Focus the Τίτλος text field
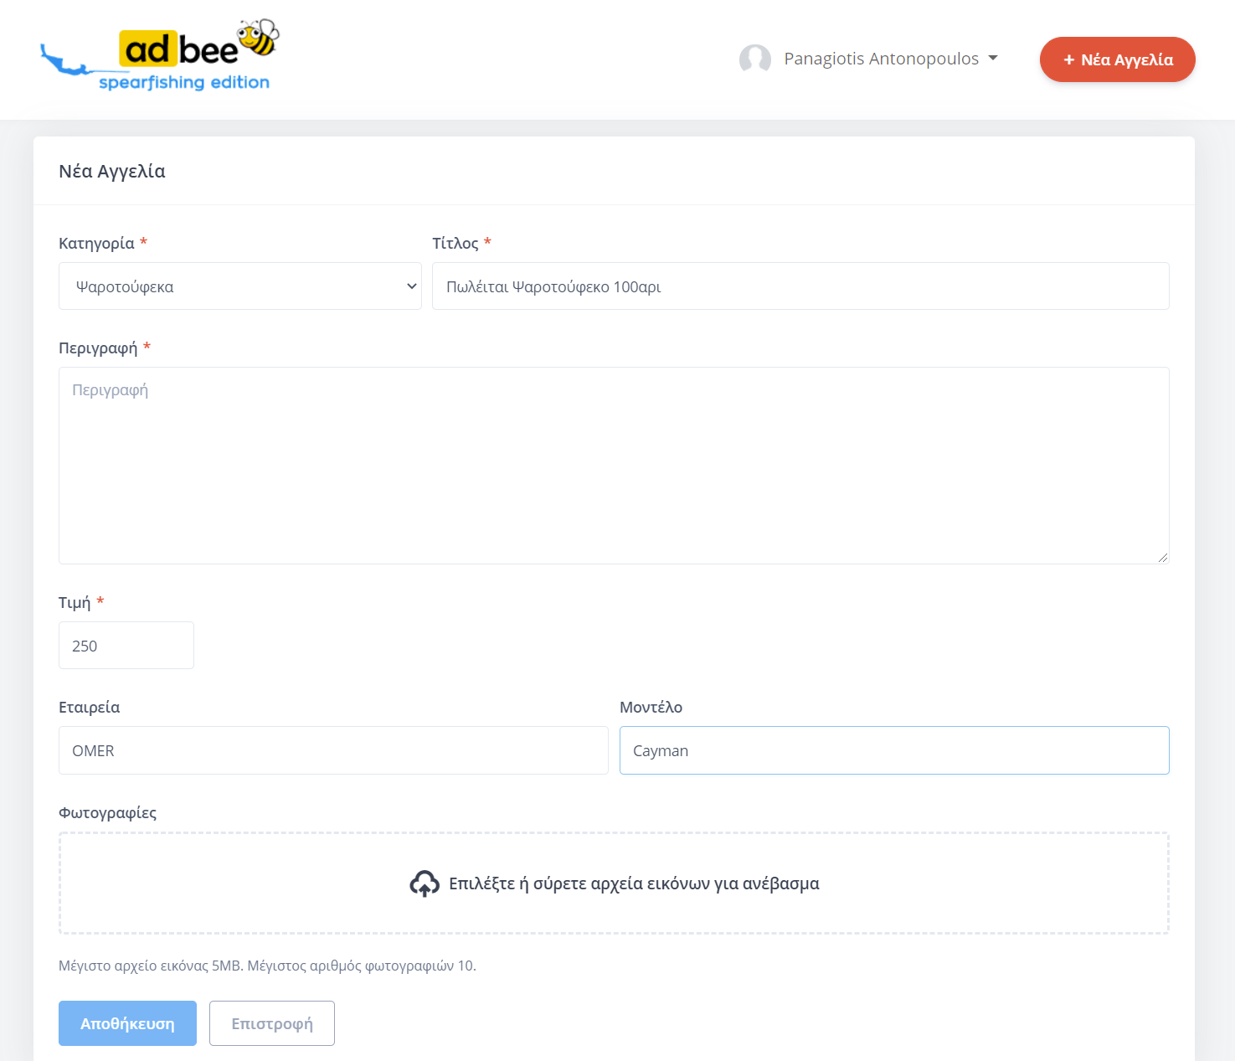This screenshot has height=1061, width=1235. [800, 286]
